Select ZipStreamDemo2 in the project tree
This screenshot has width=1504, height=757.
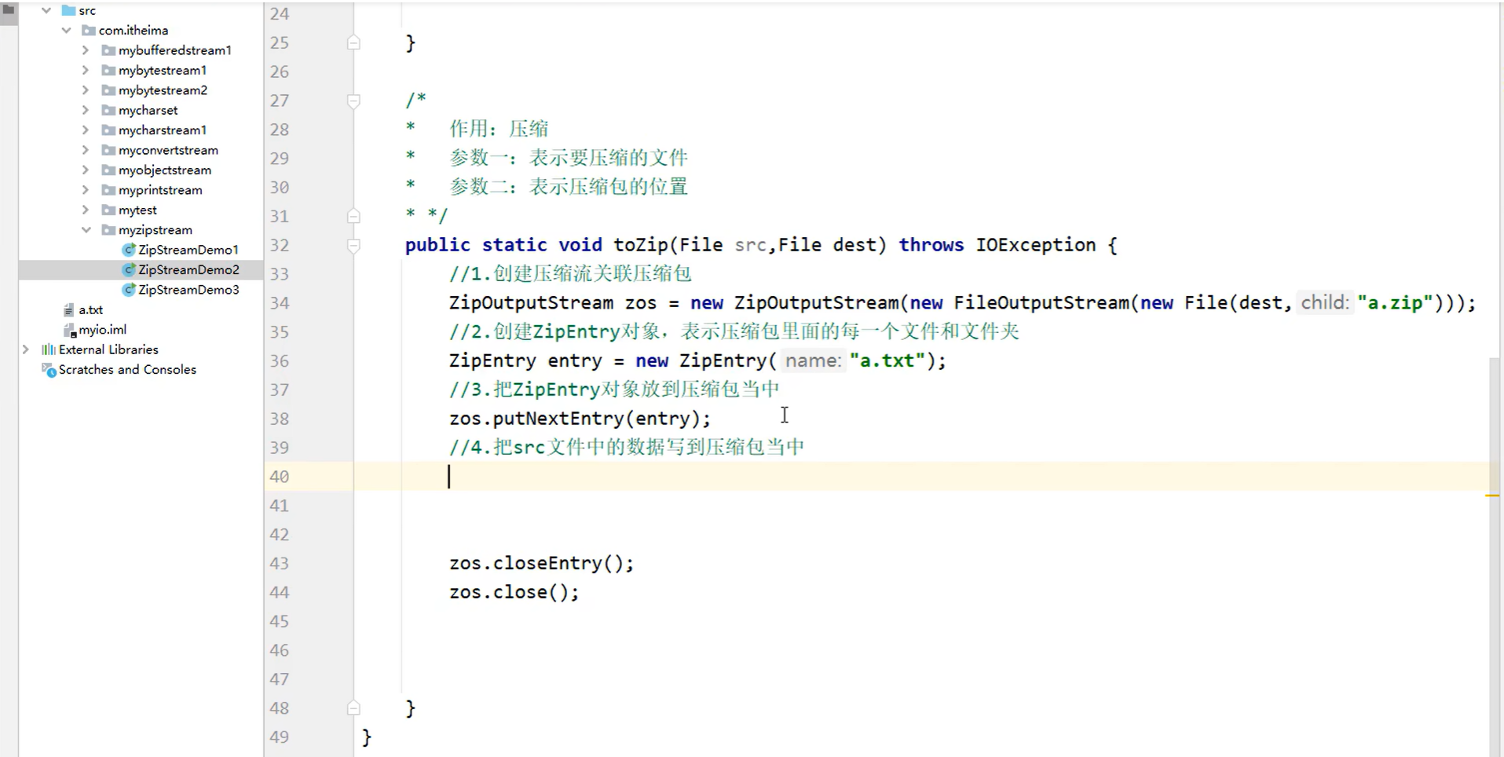(x=188, y=269)
